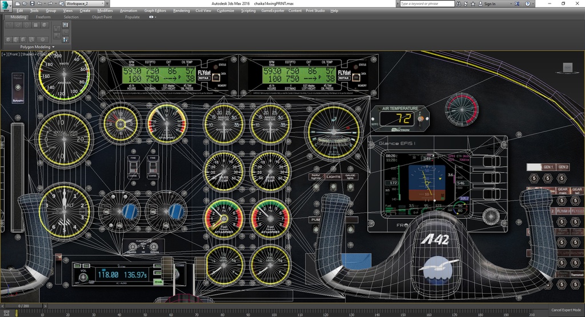
Task: Open the Redo history dropdown arrow
Action: point(56,4)
